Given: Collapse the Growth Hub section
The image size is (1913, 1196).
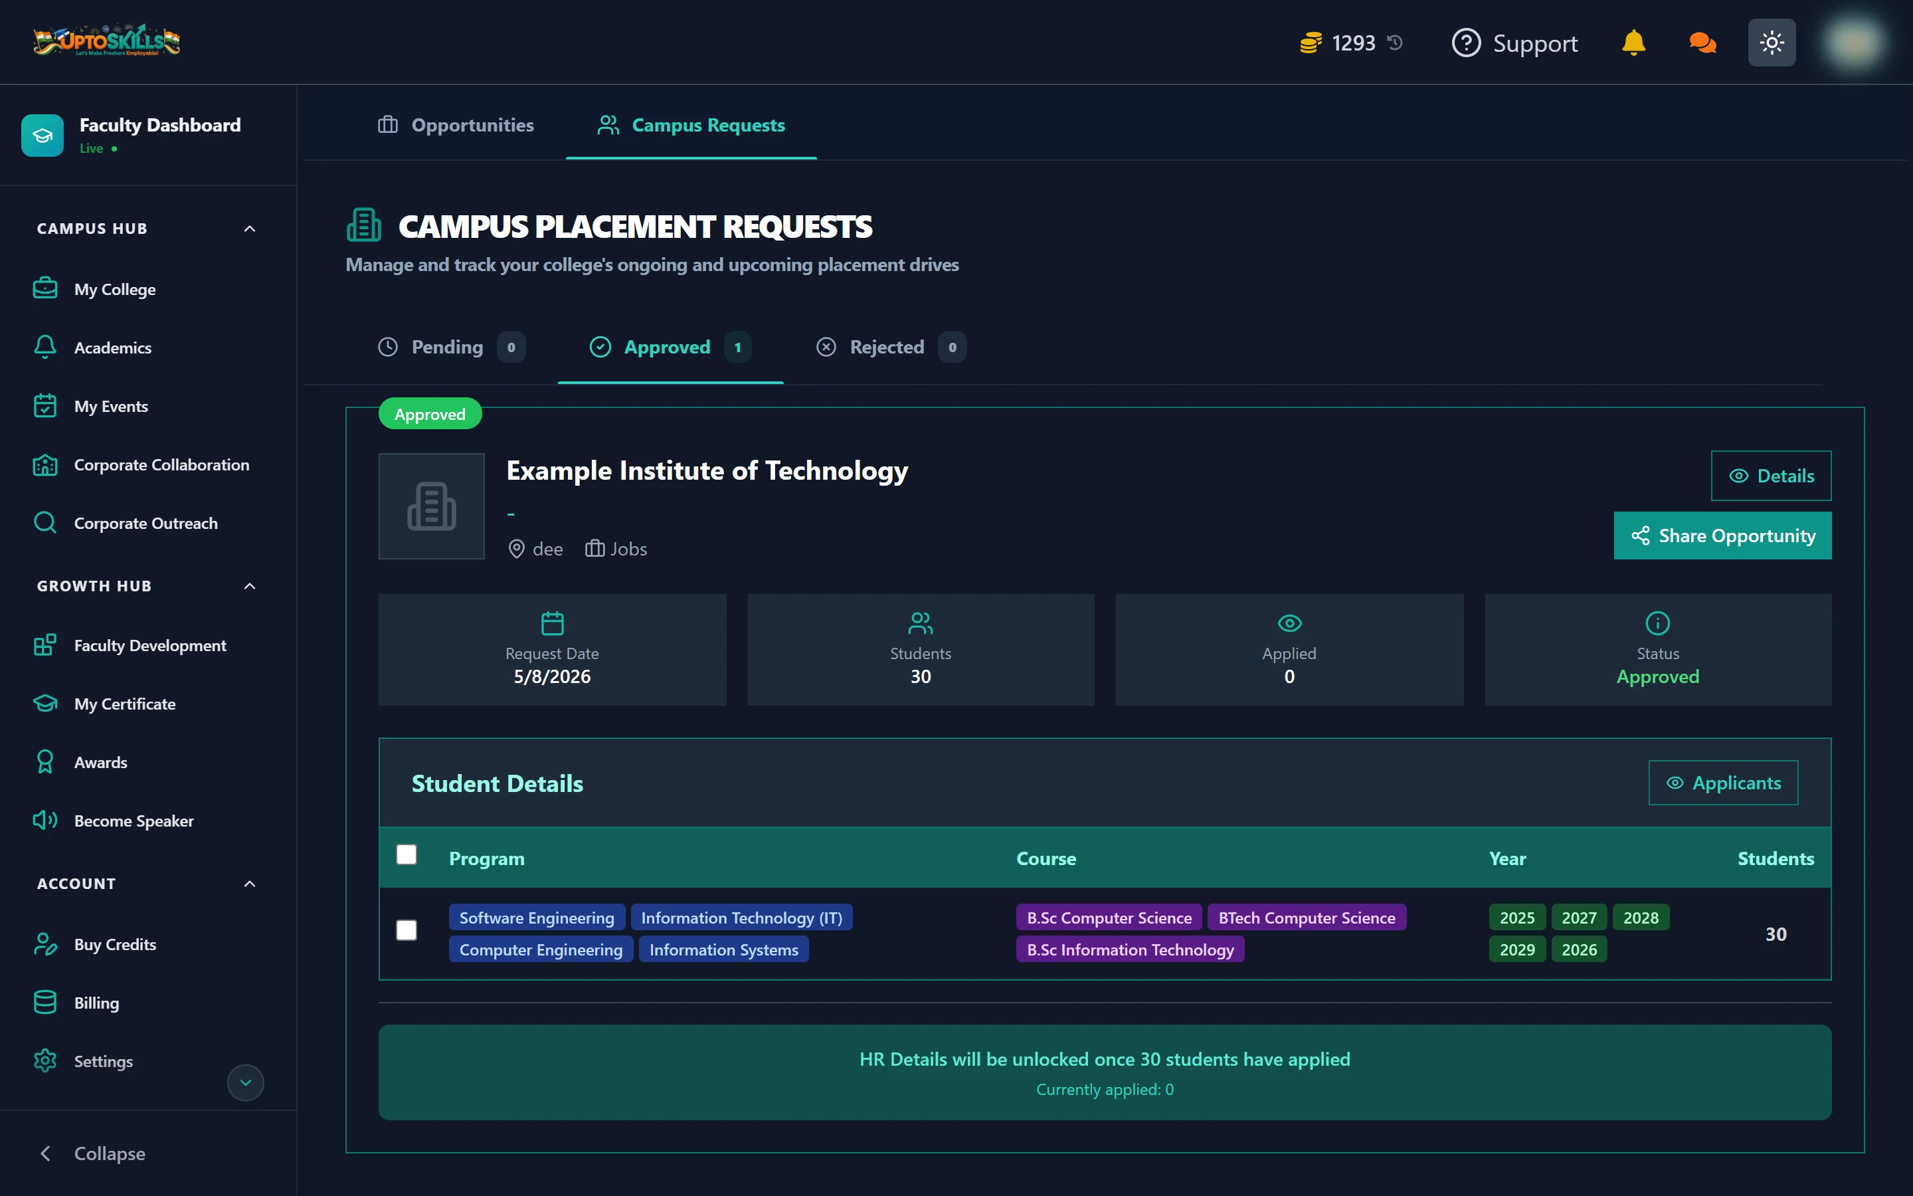Looking at the screenshot, I should tap(250, 586).
